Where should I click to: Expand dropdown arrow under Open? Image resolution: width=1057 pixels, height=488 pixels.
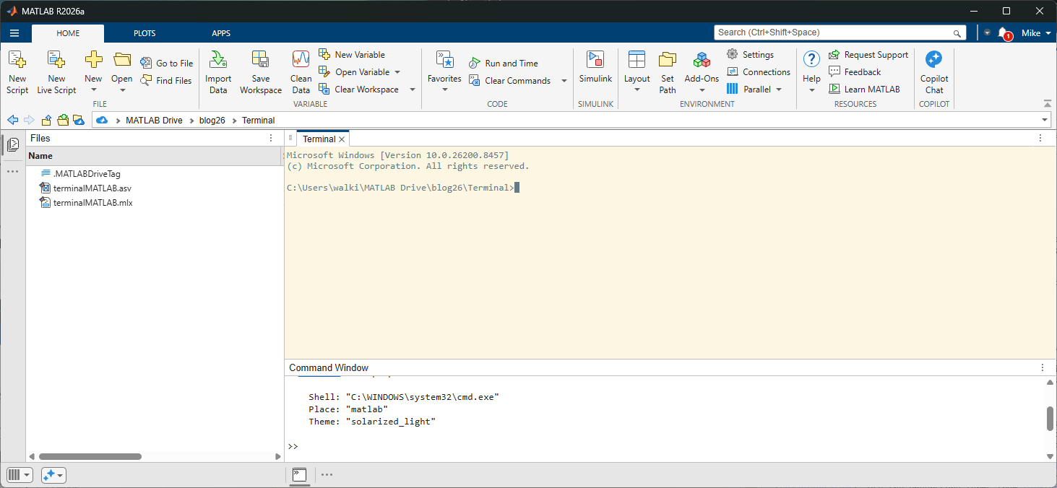(x=122, y=90)
